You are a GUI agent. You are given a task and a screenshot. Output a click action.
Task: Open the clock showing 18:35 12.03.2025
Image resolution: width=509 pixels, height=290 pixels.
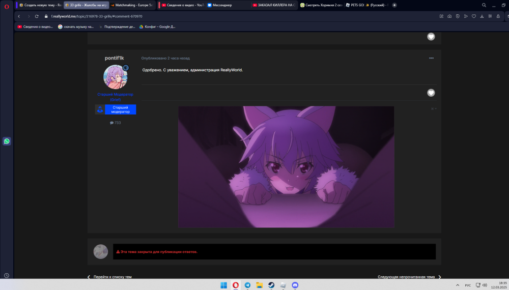(500, 285)
